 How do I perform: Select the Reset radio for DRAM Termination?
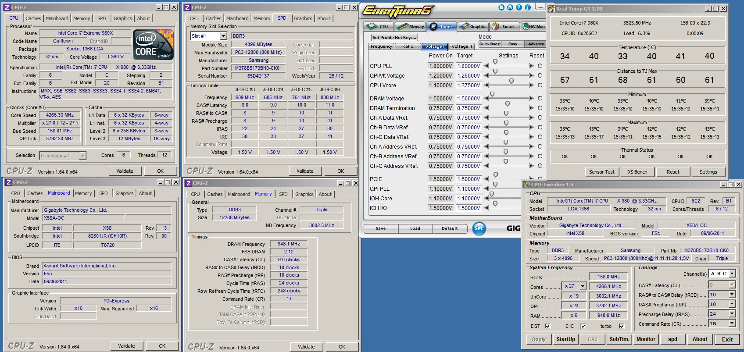tap(540, 108)
